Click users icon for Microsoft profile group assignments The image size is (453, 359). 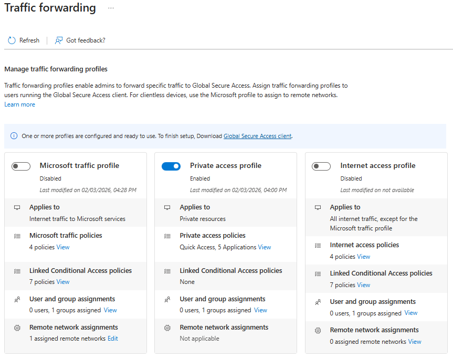click(x=17, y=300)
